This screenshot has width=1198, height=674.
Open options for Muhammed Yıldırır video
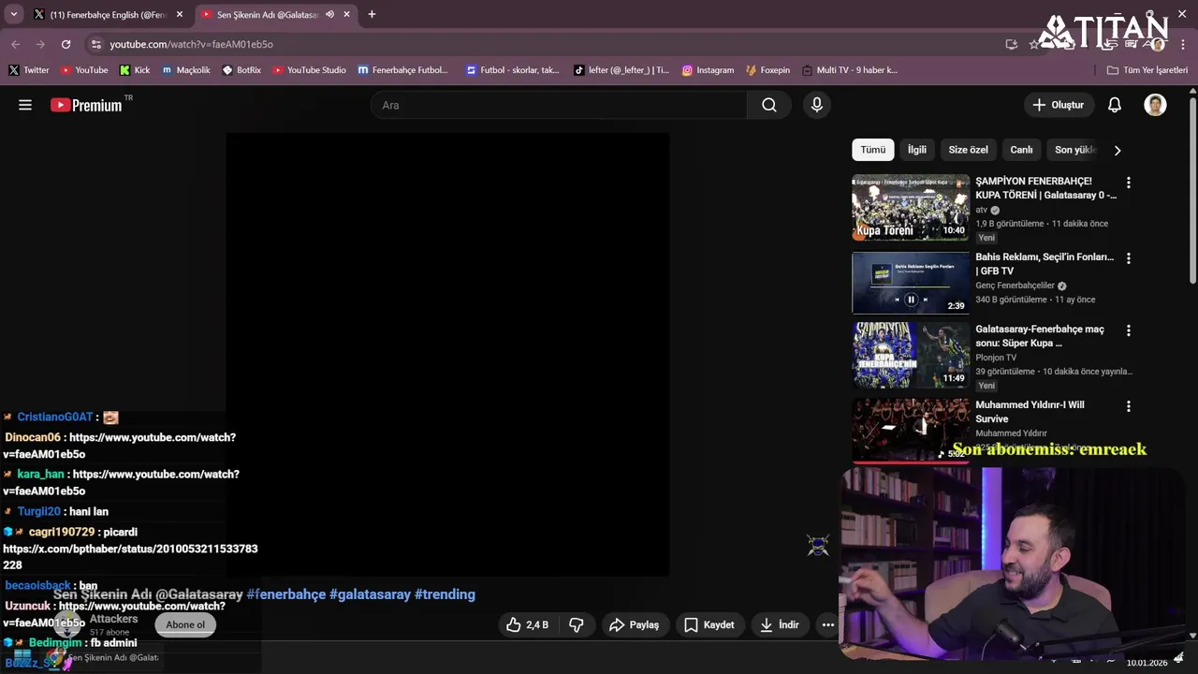[x=1128, y=406]
